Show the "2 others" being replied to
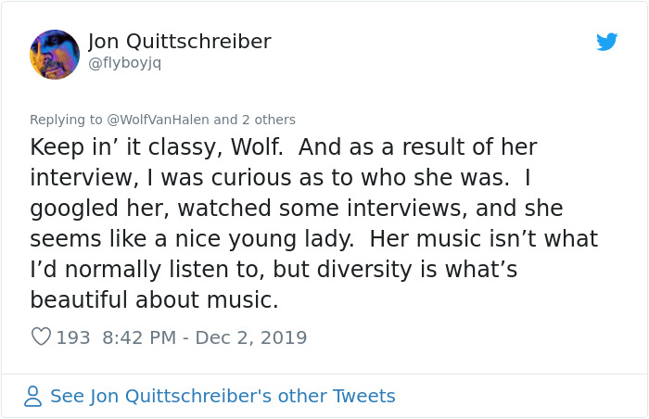 (268, 120)
